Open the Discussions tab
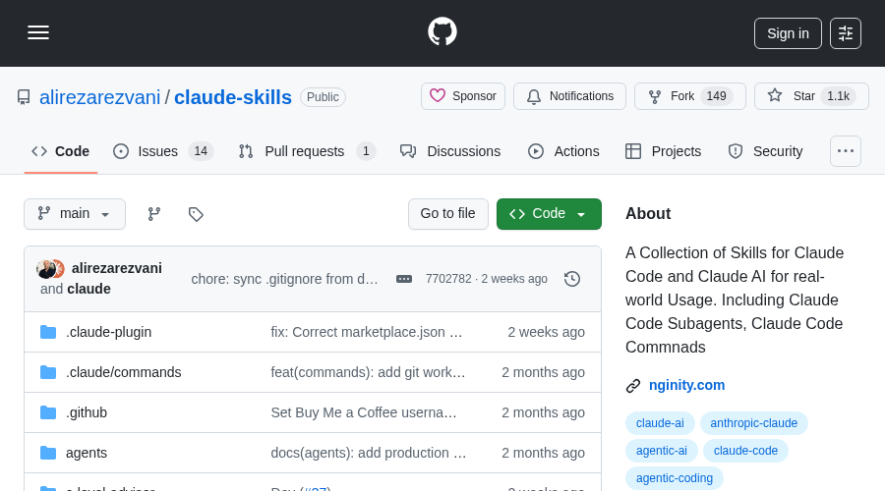 point(450,151)
